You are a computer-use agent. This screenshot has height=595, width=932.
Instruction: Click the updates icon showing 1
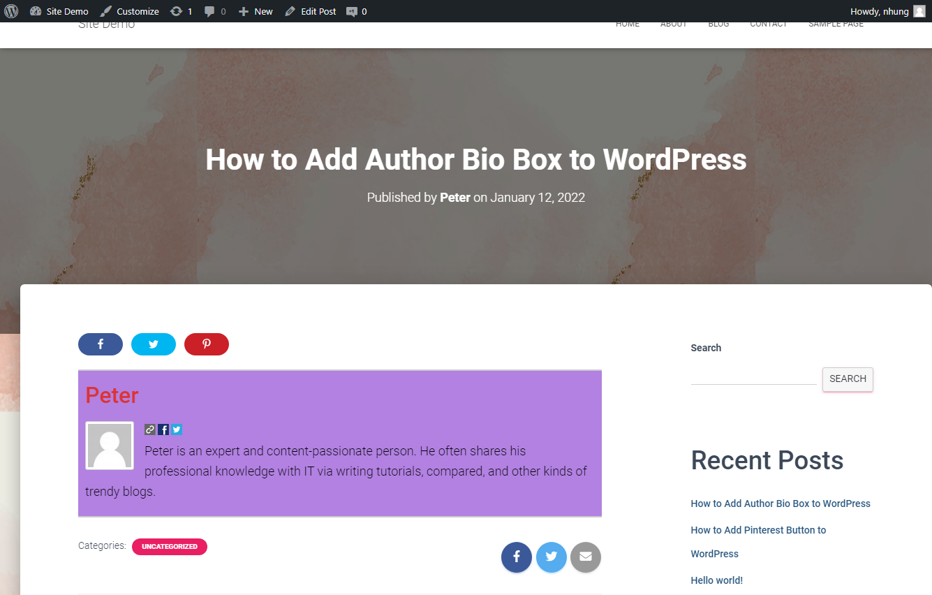pyautogui.click(x=181, y=11)
